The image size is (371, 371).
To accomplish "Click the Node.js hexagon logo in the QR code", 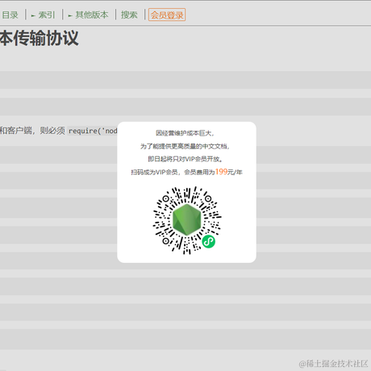I will 187,219.
